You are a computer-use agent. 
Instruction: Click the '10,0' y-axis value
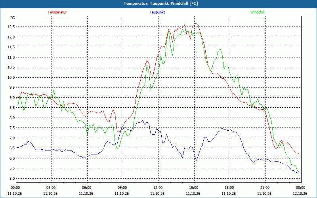pyautogui.click(x=11, y=77)
